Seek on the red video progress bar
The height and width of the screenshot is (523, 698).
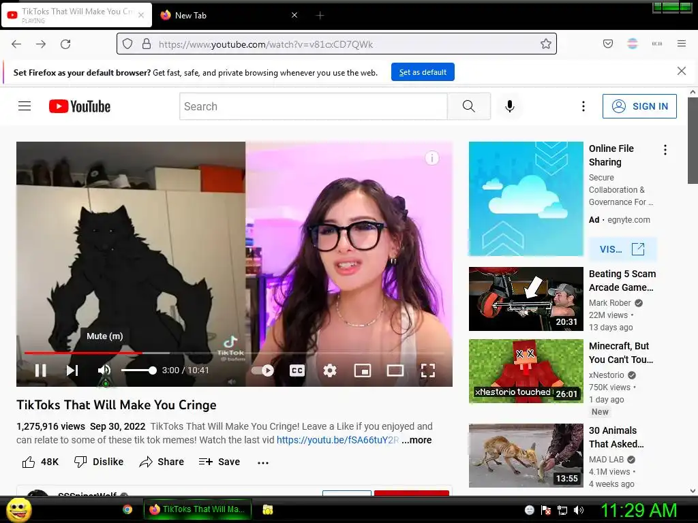(x=234, y=353)
